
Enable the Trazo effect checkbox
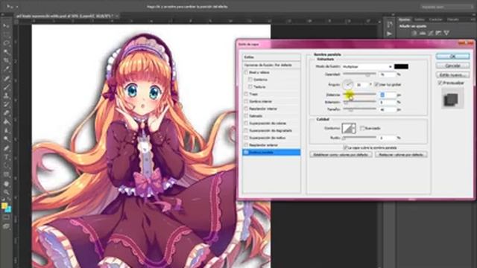click(246, 95)
